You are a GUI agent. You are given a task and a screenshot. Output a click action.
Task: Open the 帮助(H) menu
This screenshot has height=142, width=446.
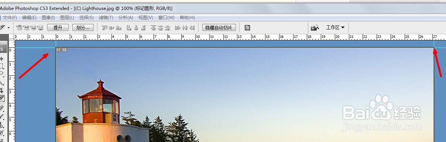187,18
